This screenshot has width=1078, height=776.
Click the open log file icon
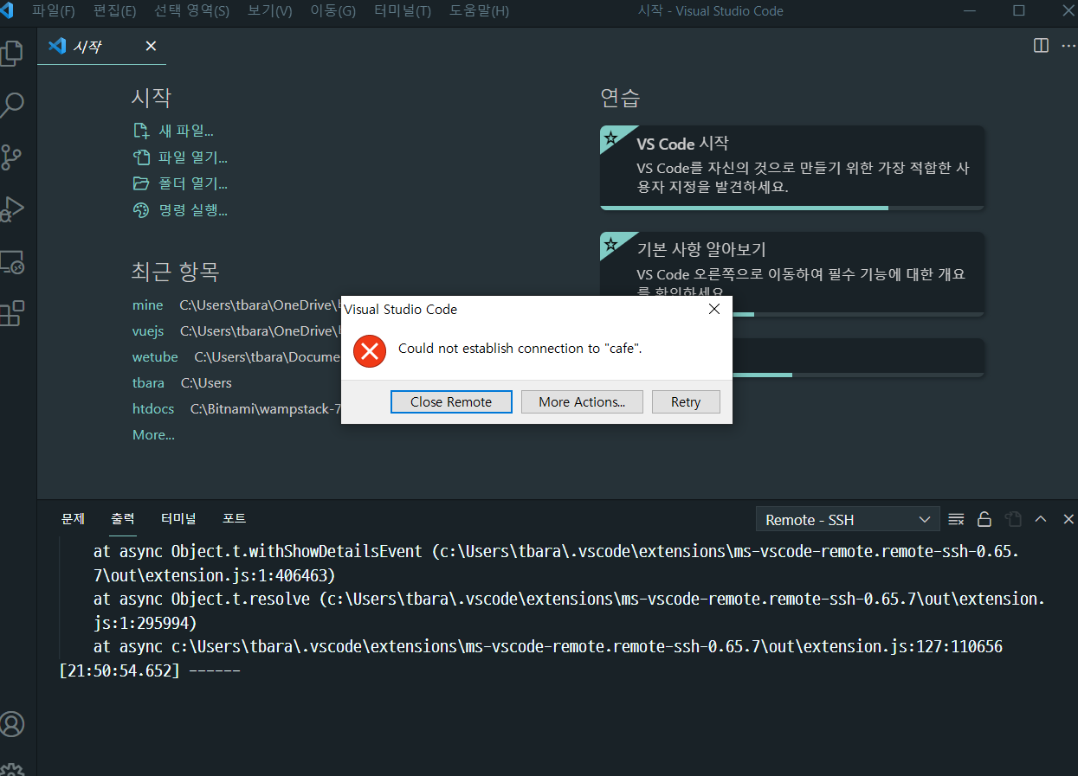click(x=1013, y=519)
